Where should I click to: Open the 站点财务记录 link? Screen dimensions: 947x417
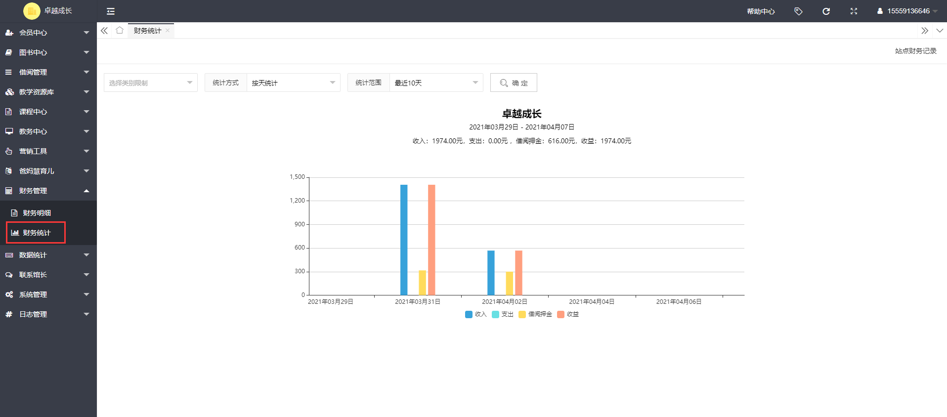[x=915, y=51]
